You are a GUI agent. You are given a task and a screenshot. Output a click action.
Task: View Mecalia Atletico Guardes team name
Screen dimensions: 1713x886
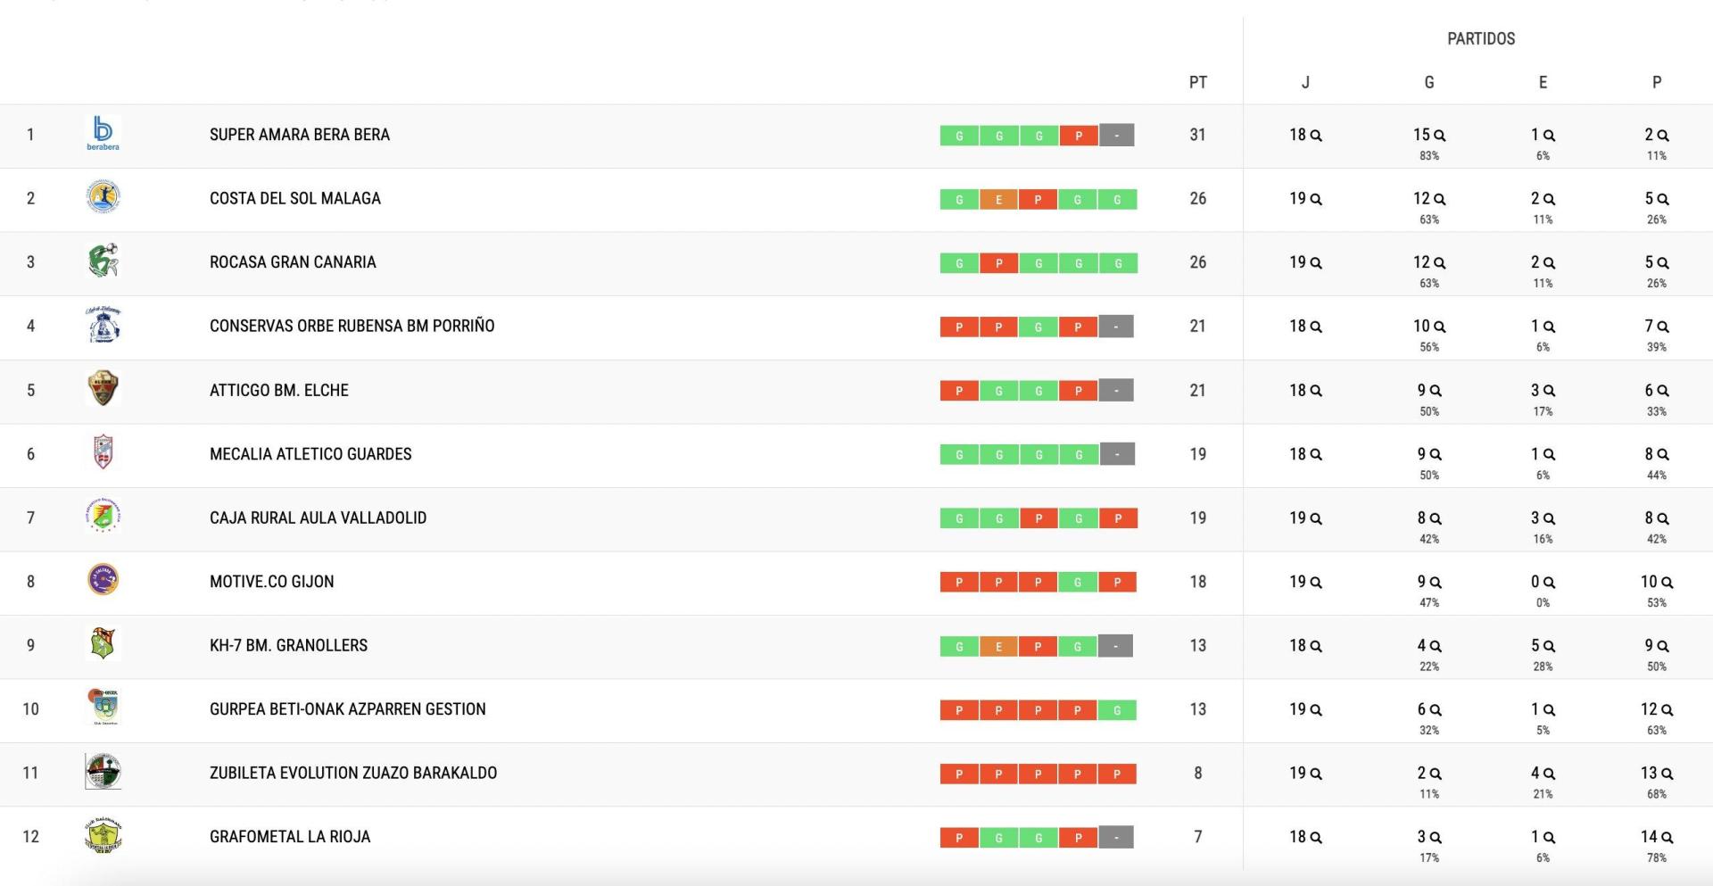coord(310,453)
